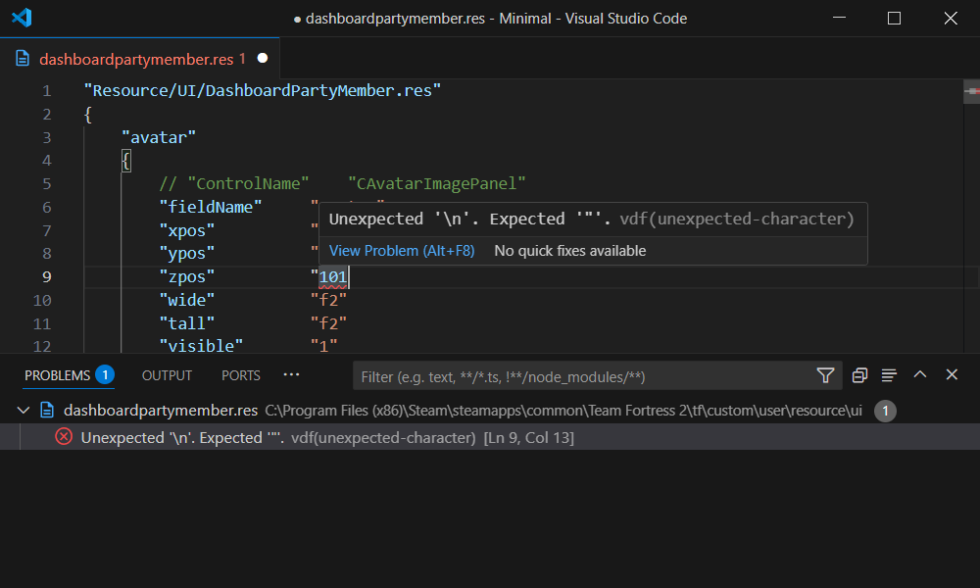The image size is (980, 588).
Task: Click the "avatar" key on line 3
Action: pos(159,137)
